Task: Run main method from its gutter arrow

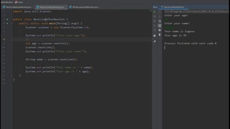Action: (x=8, y=23)
